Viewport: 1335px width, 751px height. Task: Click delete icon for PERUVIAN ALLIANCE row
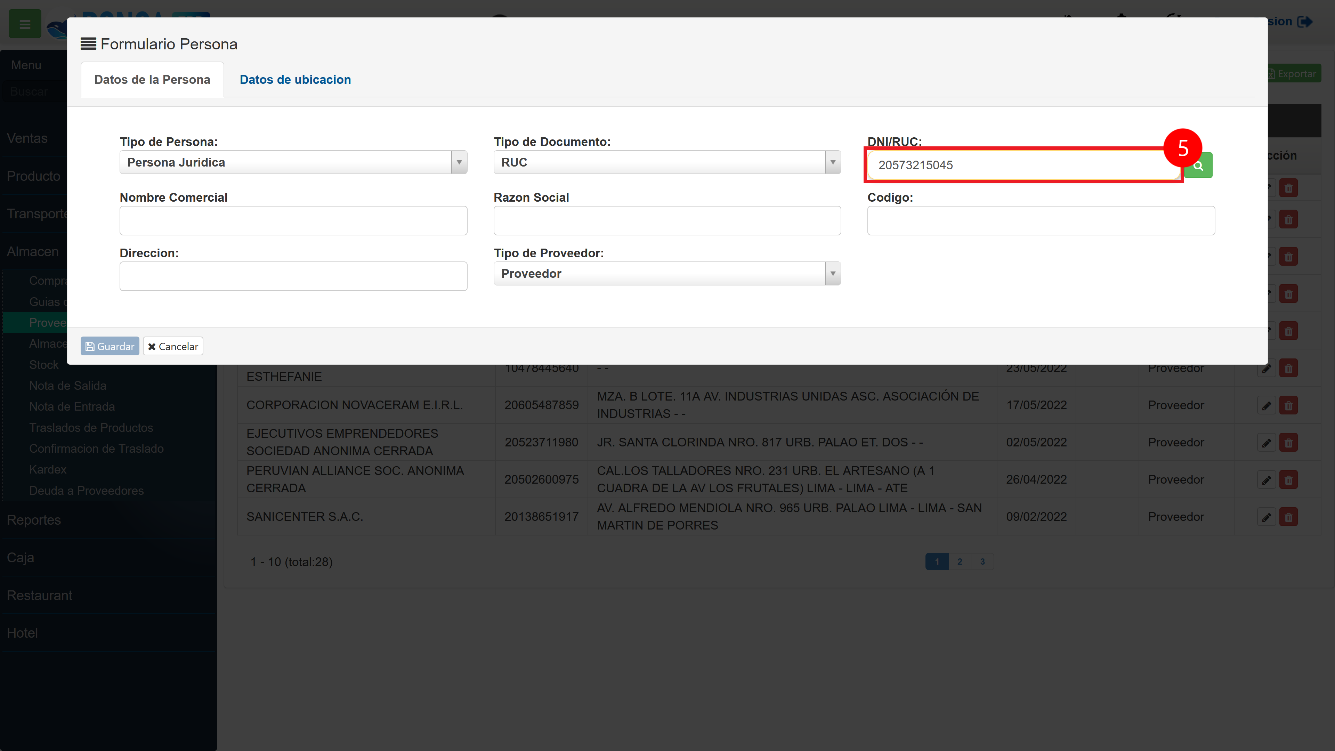pos(1288,480)
